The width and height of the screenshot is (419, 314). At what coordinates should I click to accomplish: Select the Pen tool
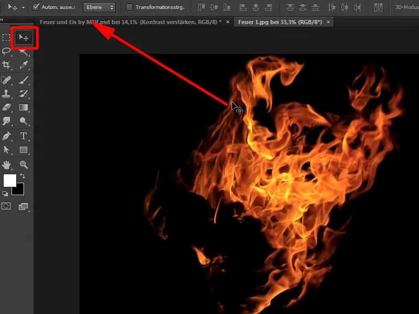click(x=6, y=136)
